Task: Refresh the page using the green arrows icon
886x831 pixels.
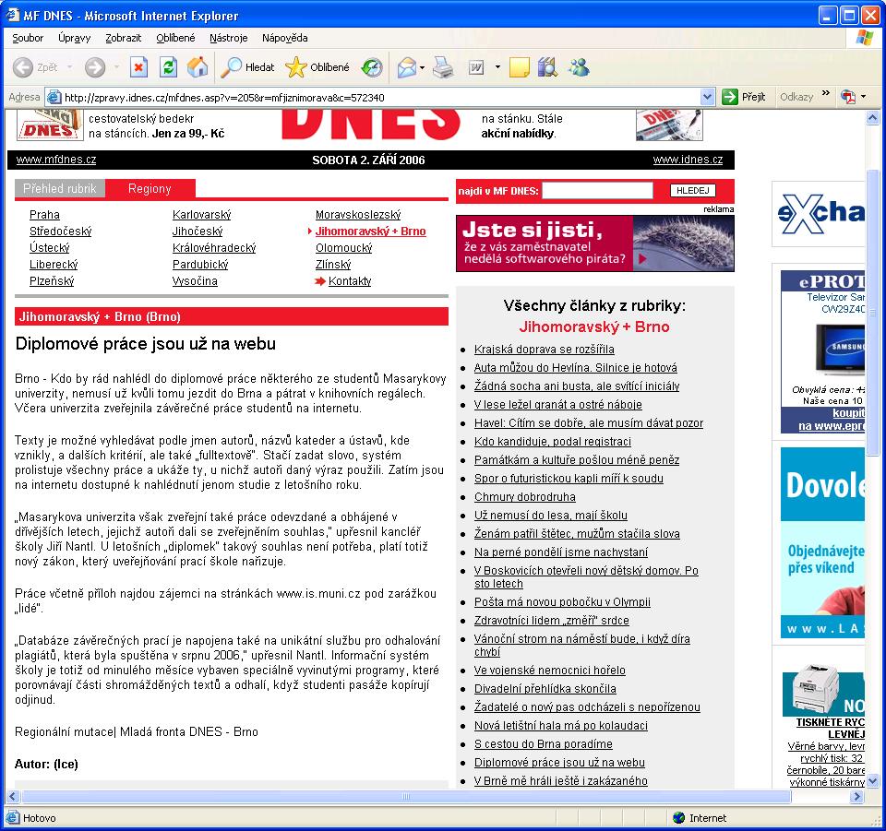Action: pos(168,67)
